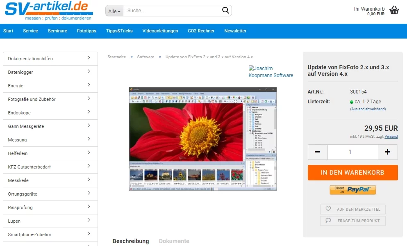The width and height of the screenshot is (407, 246).
Task: Open Videoanleitungen in the navigation bar
Action: (x=160, y=31)
